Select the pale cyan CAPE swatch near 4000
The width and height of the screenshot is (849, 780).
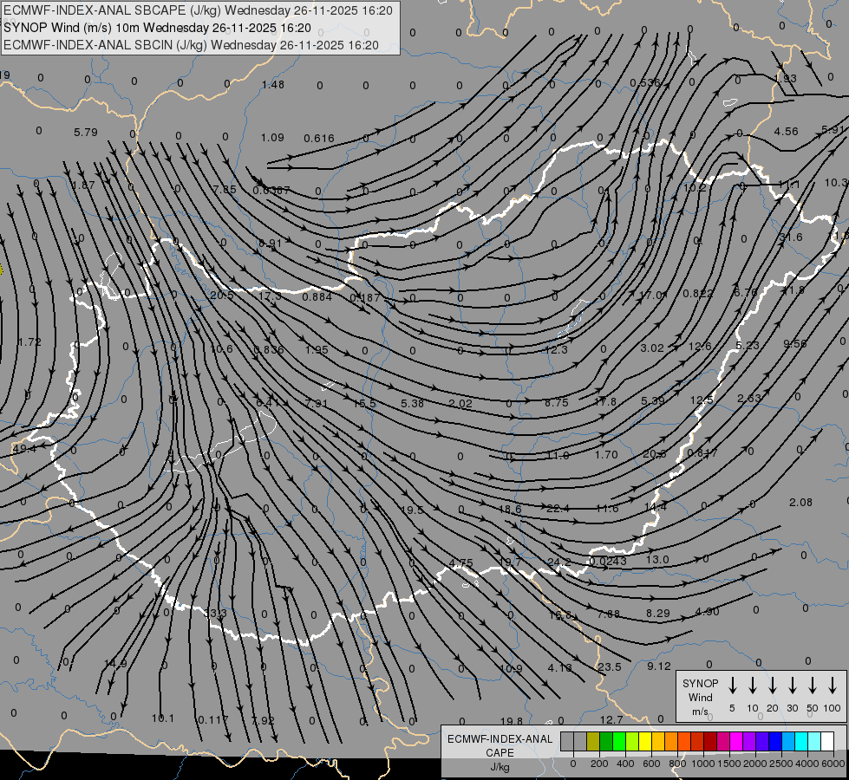pyautogui.click(x=813, y=742)
